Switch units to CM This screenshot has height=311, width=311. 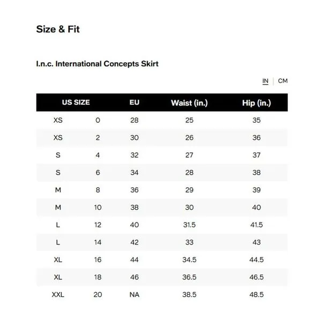pos(283,81)
